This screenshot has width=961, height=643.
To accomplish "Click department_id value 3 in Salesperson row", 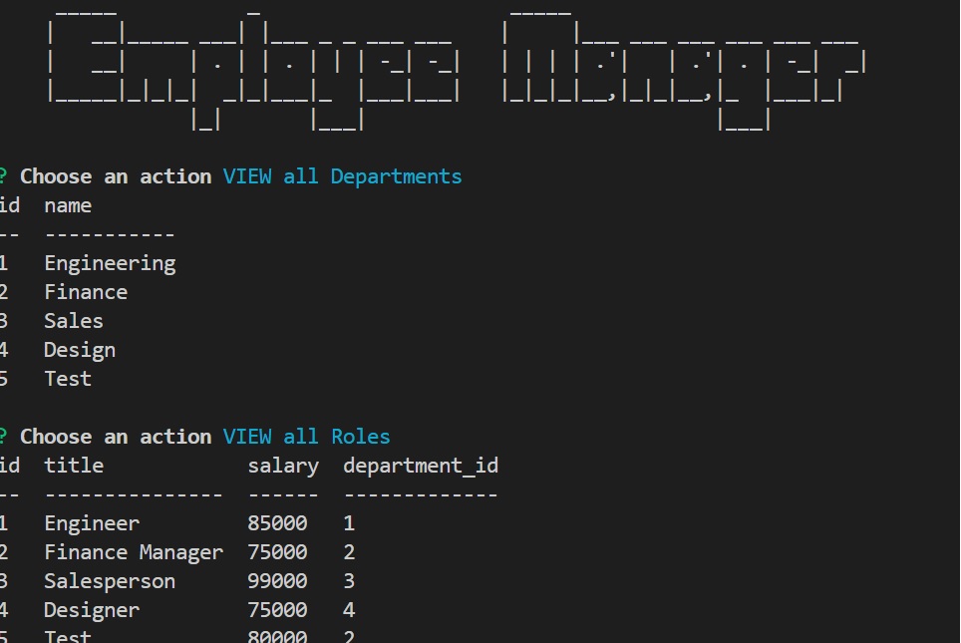I will pos(349,580).
